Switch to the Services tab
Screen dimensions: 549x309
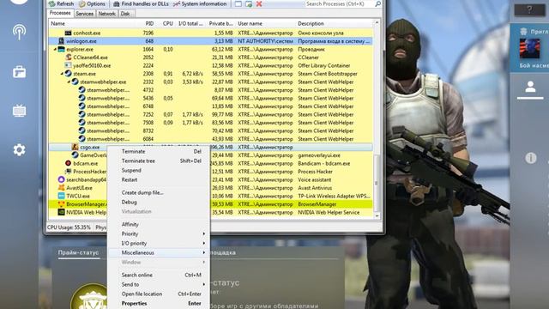pos(84,14)
